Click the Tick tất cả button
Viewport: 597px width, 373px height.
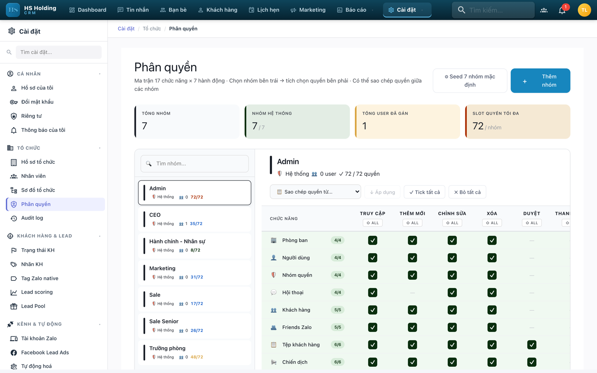tap(424, 192)
